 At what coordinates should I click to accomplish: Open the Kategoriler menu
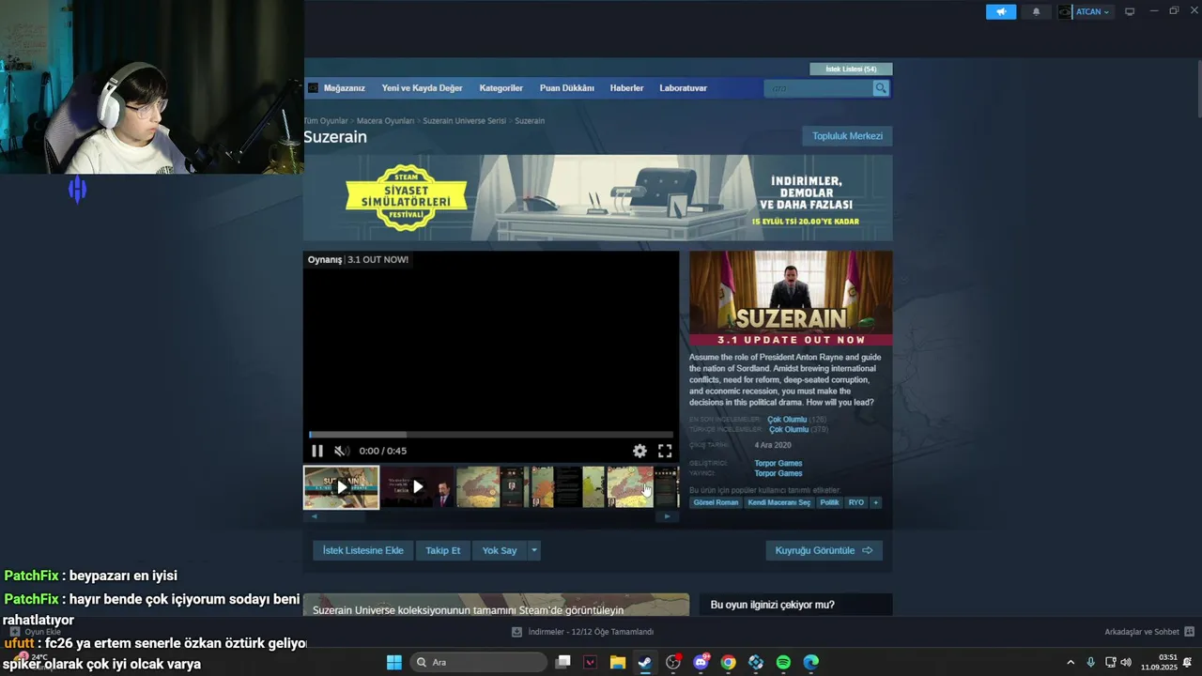tap(501, 88)
